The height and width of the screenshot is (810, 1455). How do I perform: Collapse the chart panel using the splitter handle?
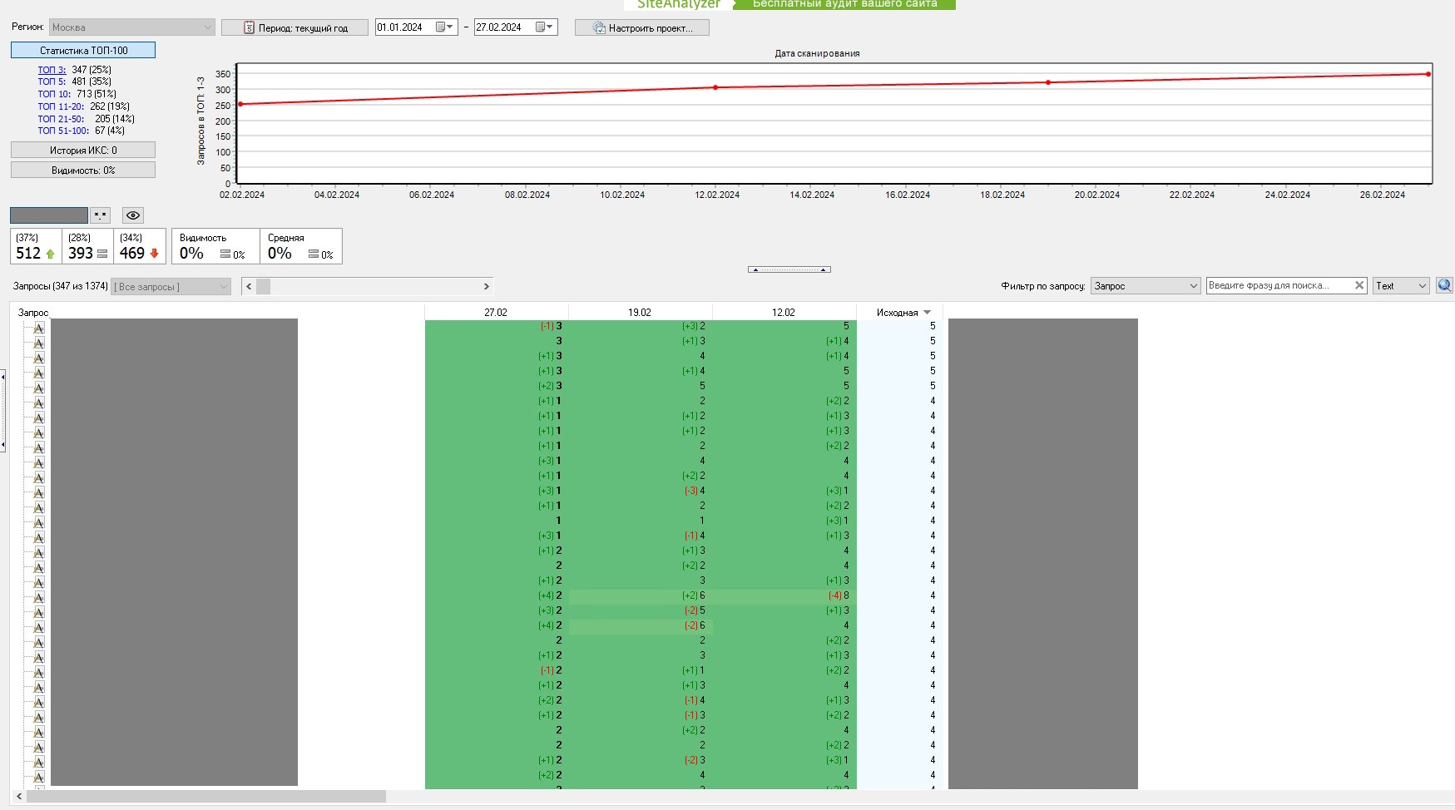[789, 269]
